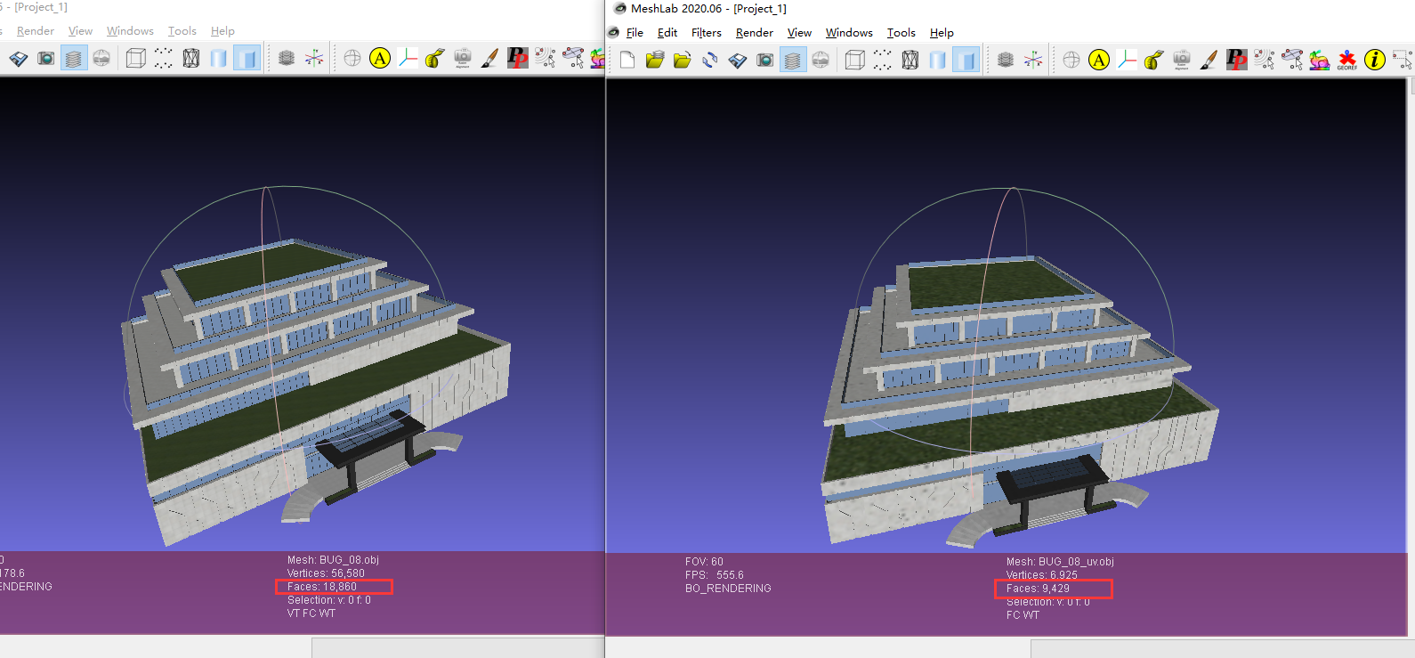Expand the Help menu in right window
The width and height of the screenshot is (1415, 658).
pyautogui.click(x=942, y=33)
